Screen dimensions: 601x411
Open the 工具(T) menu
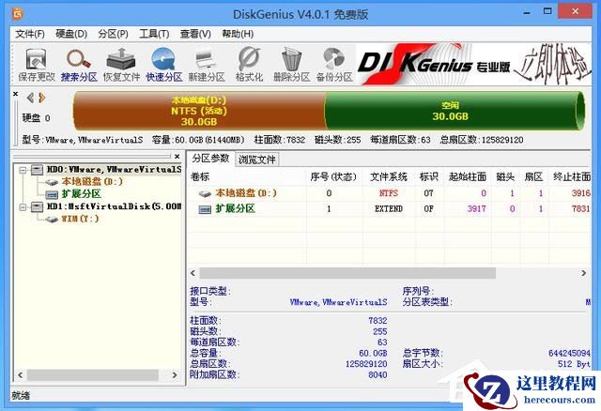[x=154, y=34]
